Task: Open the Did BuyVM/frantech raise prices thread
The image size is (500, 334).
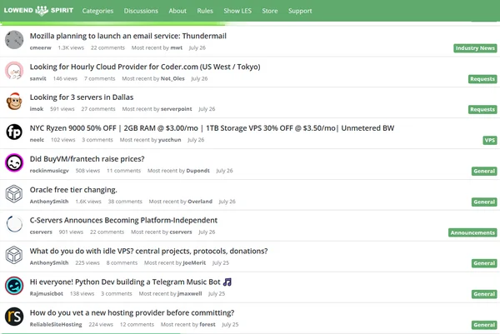Action: point(87,159)
